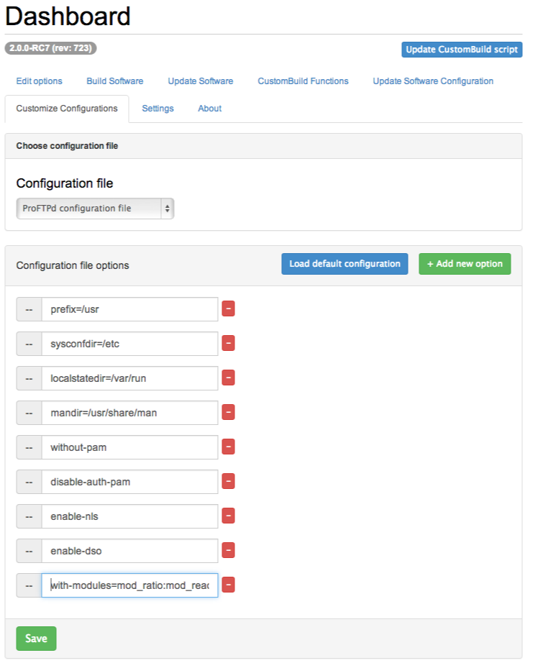
Task: Go to the Update Software tab
Action: tap(201, 81)
